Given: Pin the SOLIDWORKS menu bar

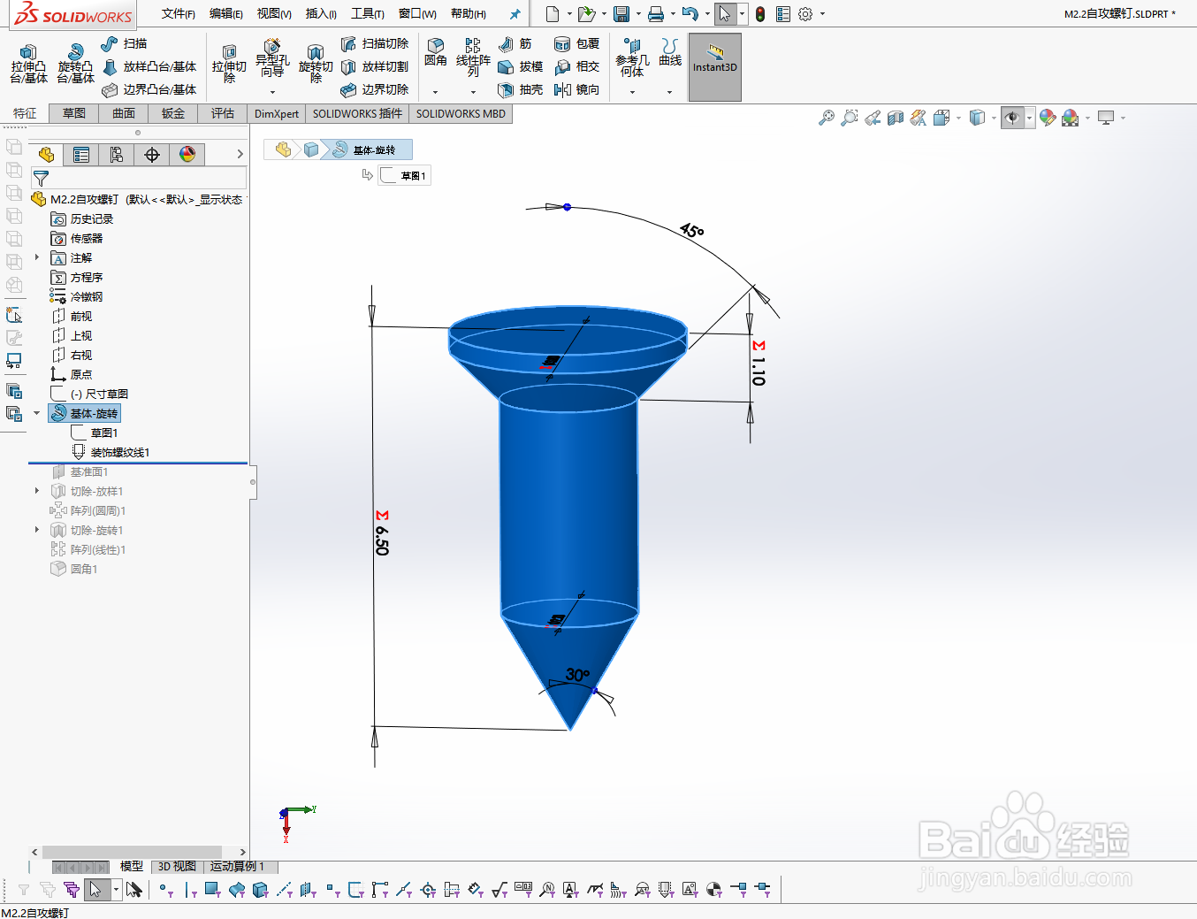Looking at the screenshot, I should [515, 14].
